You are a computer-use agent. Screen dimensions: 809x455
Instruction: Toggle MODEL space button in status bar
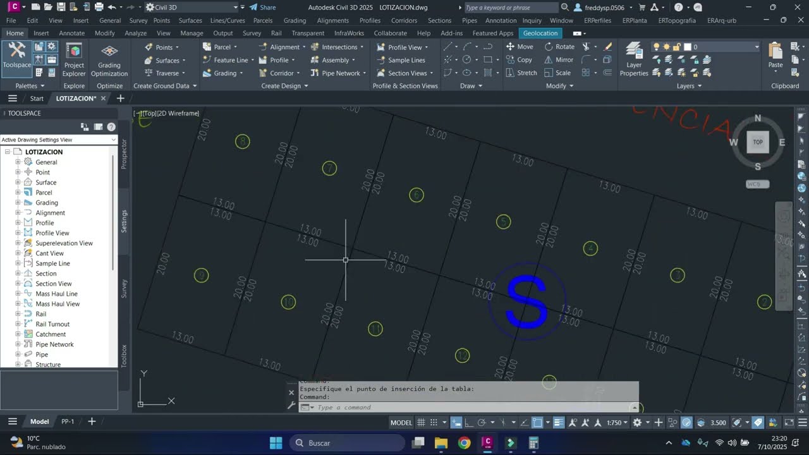(x=401, y=423)
